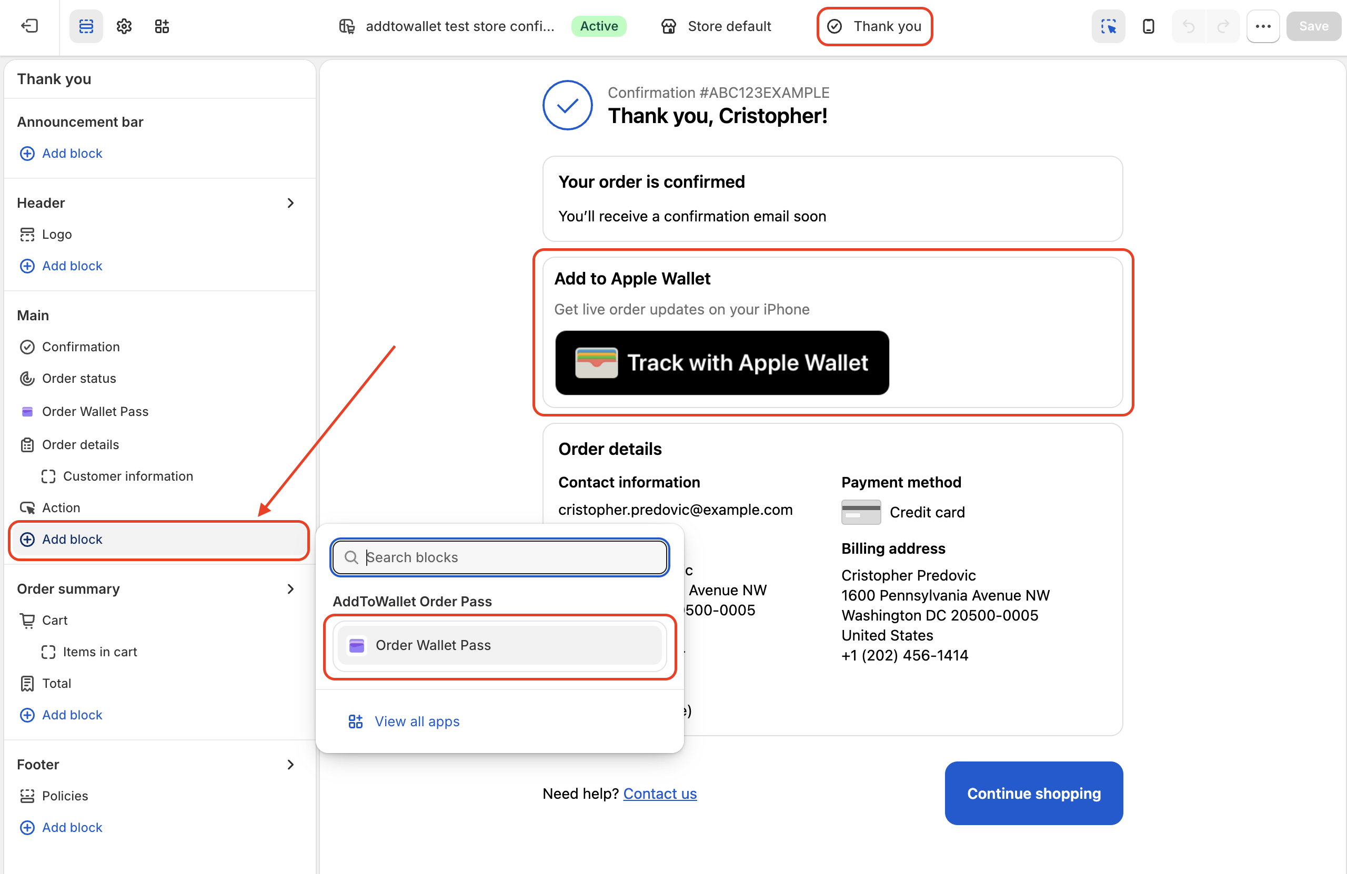Expand the Header section chevron
This screenshot has width=1347, height=874.
coord(290,202)
